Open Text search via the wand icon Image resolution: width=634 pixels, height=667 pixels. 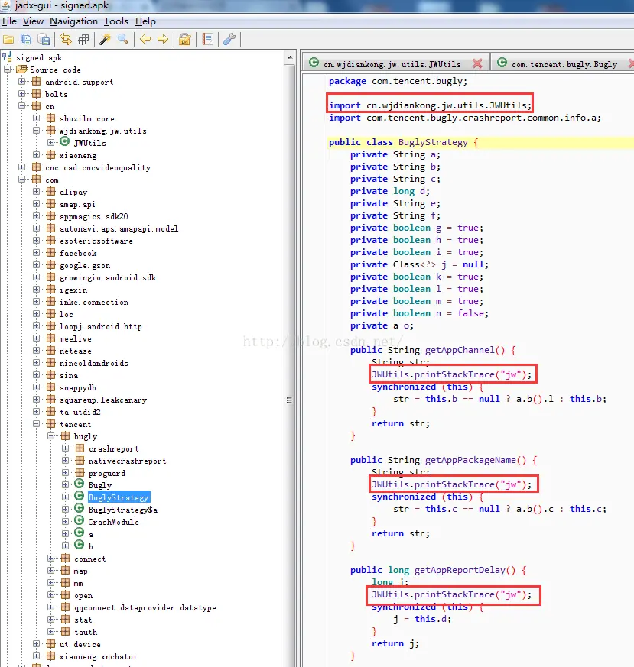pos(106,40)
